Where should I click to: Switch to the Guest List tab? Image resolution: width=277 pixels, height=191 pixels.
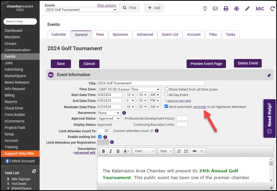pyautogui.click(x=170, y=34)
